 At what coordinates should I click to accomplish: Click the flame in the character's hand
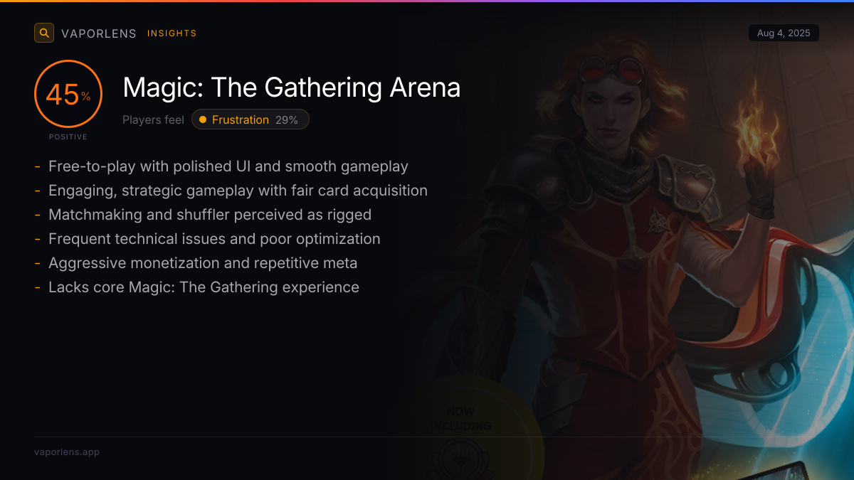tap(757, 128)
